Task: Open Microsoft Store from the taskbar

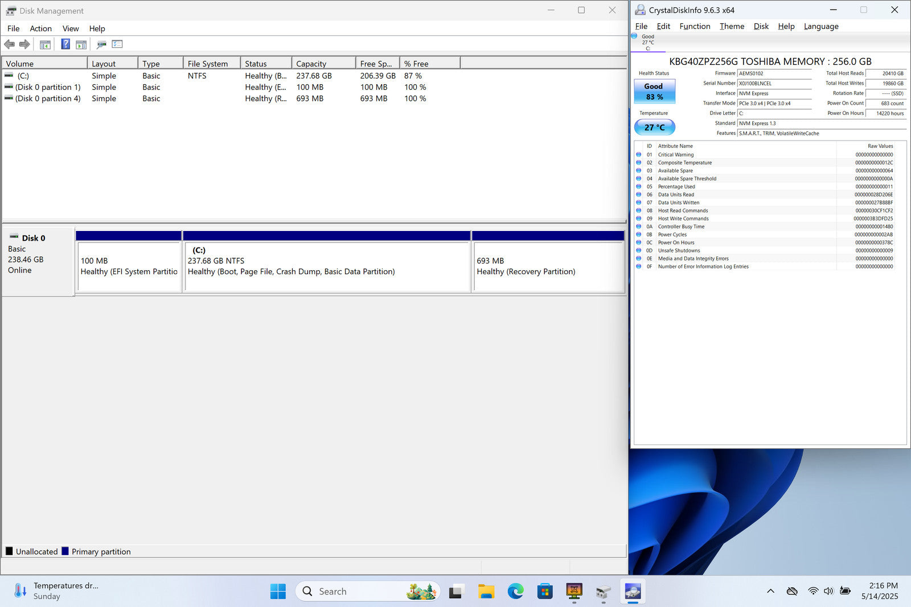Action: pyautogui.click(x=545, y=592)
